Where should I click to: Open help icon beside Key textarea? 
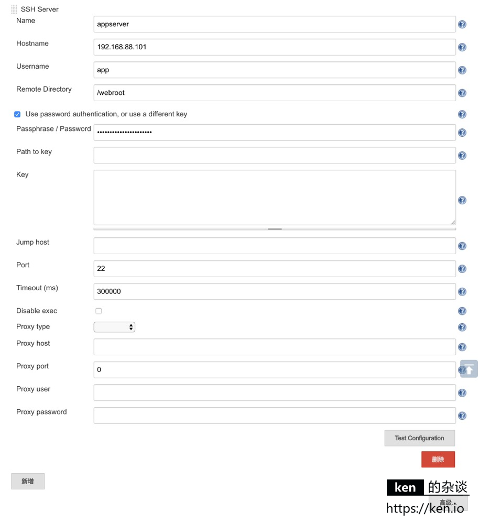click(x=462, y=200)
